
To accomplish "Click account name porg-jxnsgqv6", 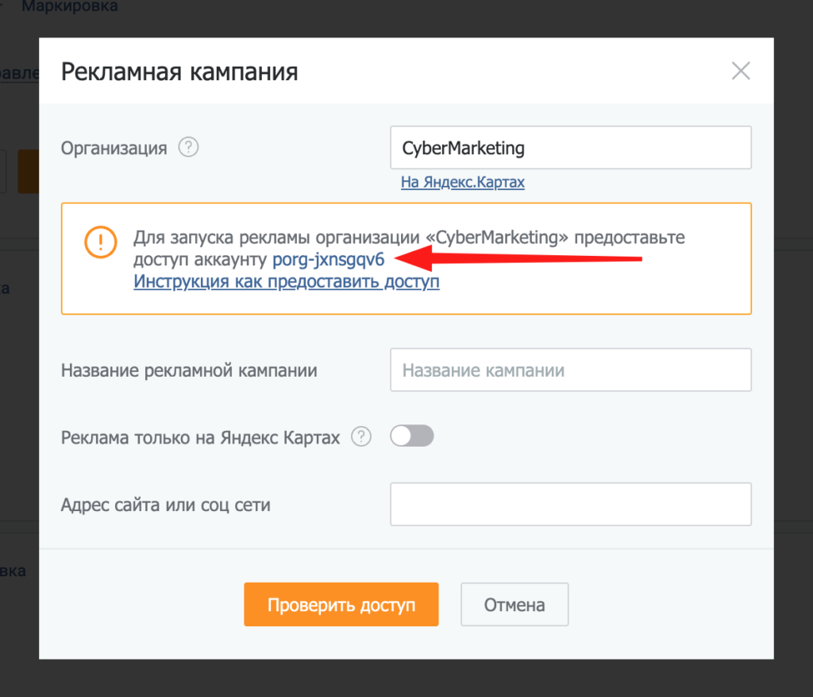I will [x=328, y=259].
